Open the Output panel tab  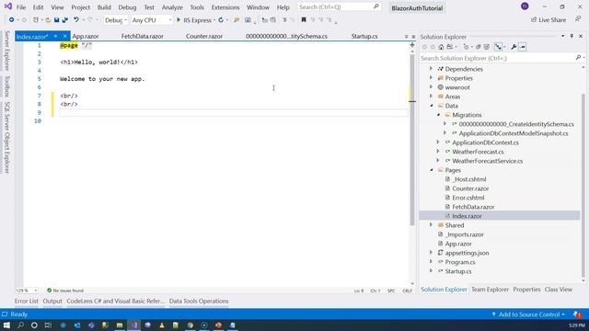click(x=52, y=301)
